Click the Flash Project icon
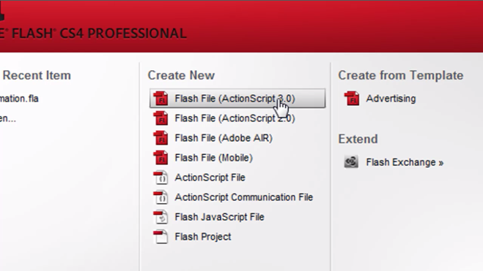The image size is (483, 271). tap(161, 237)
